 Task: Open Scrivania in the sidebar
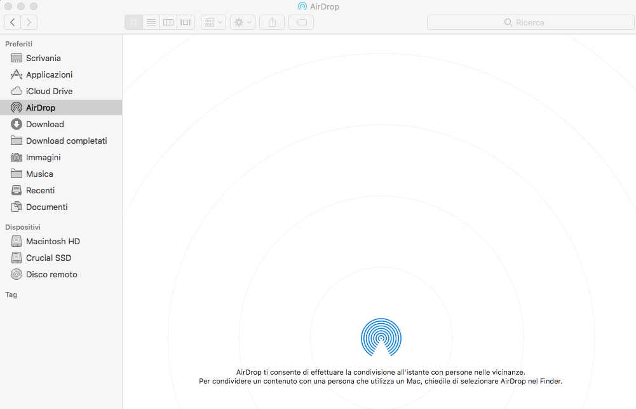tap(43, 58)
